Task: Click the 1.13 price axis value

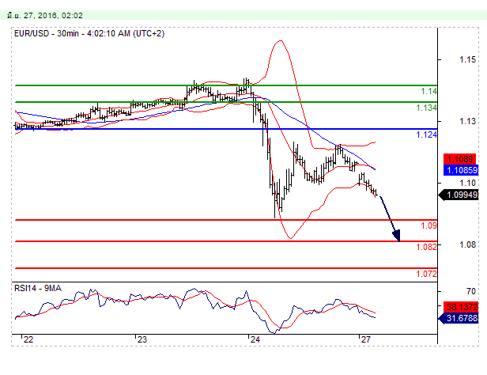Action: pyautogui.click(x=468, y=121)
